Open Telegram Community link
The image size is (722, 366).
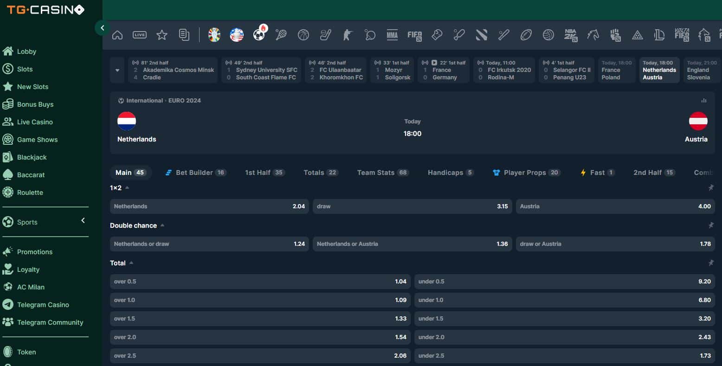(43, 322)
